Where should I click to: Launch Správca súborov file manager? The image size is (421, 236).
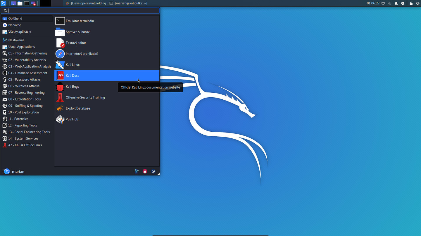(x=107, y=32)
